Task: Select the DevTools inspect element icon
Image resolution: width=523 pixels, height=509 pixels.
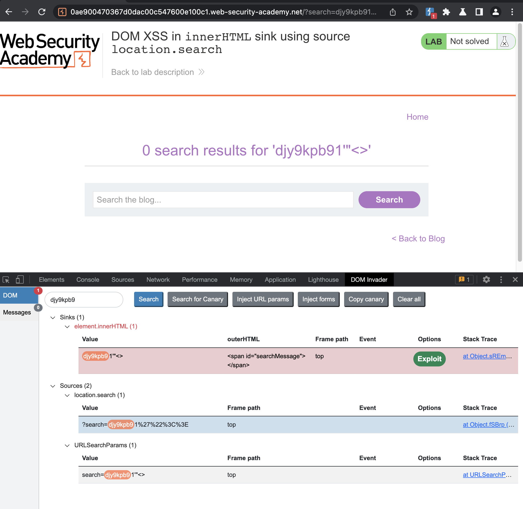Action: pyautogui.click(x=6, y=280)
